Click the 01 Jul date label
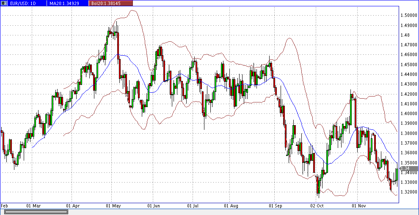 (193, 206)
